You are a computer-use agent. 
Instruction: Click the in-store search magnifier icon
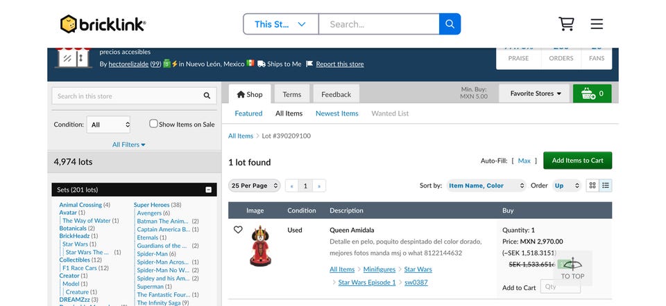(x=207, y=96)
